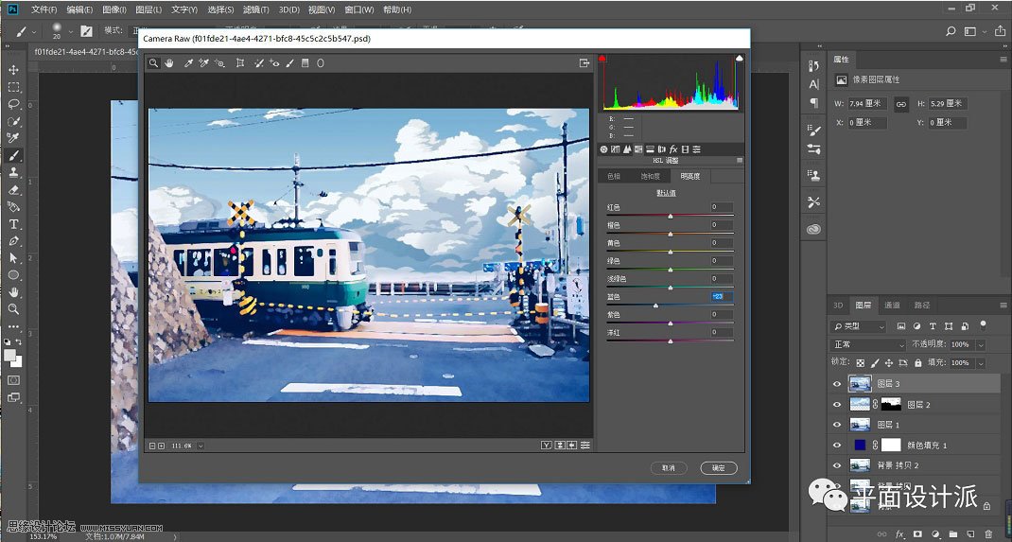Toggle lock transparent pixels in Layers panel
This screenshot has height=542, width=1012.
(x=861, y=362)
